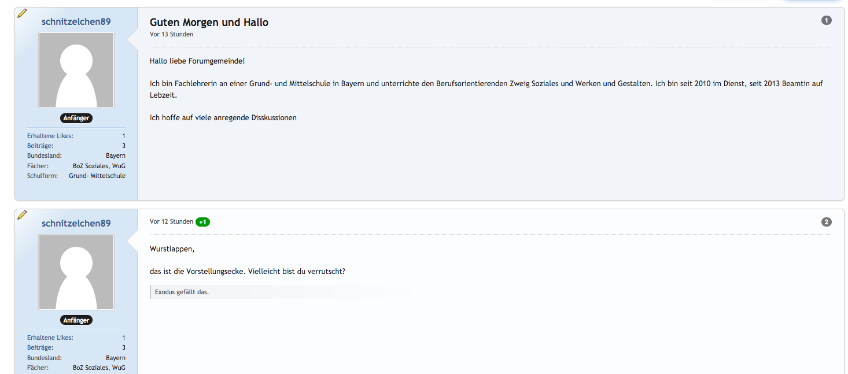Click the 'Guten Morgen und Hallo' title
The width and height of the screenshot is (848, 374).
coord(209,23)
